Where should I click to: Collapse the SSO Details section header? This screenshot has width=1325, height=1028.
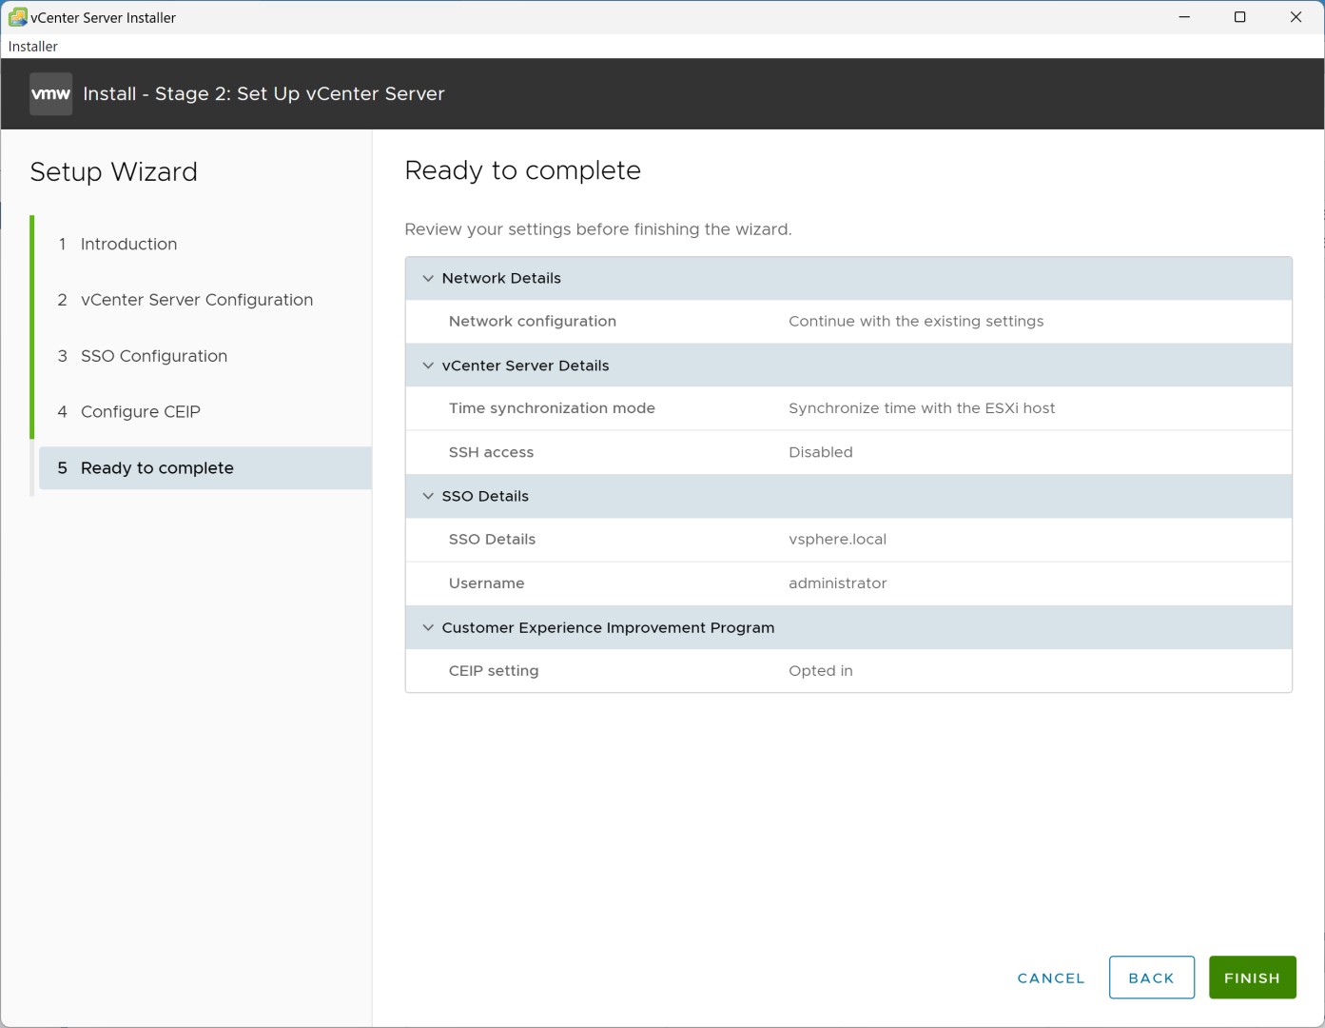(428, 496)
